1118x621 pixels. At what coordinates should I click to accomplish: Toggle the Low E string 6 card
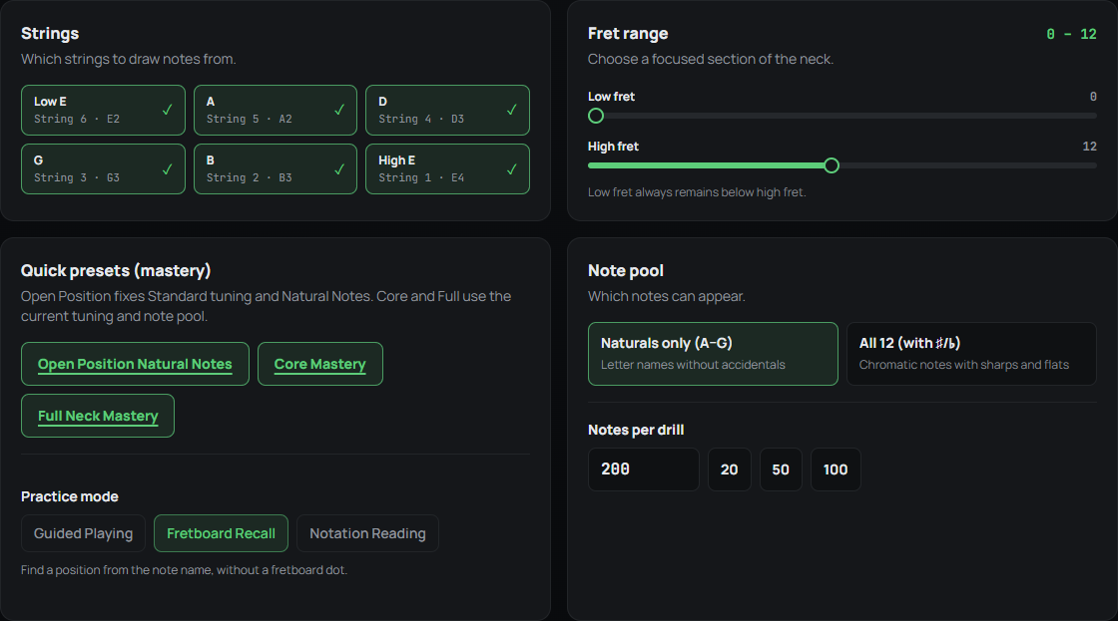pos(104,111)
